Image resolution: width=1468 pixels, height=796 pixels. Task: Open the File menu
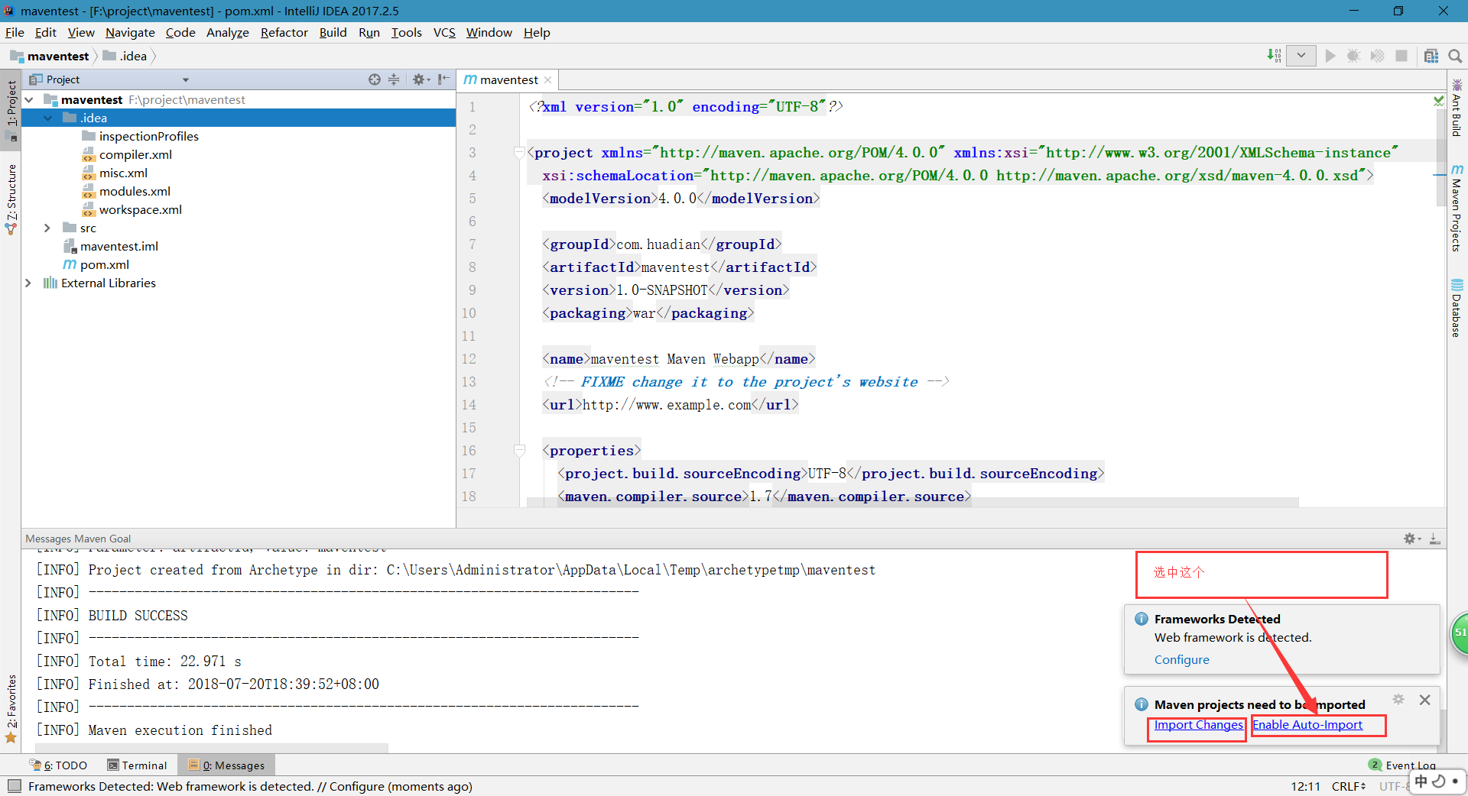click(x=15, y=33)
